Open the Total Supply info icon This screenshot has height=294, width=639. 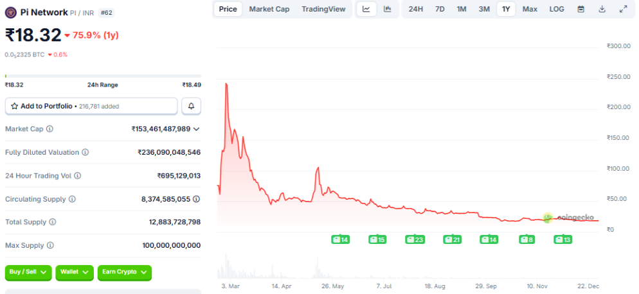pos(53,222)
